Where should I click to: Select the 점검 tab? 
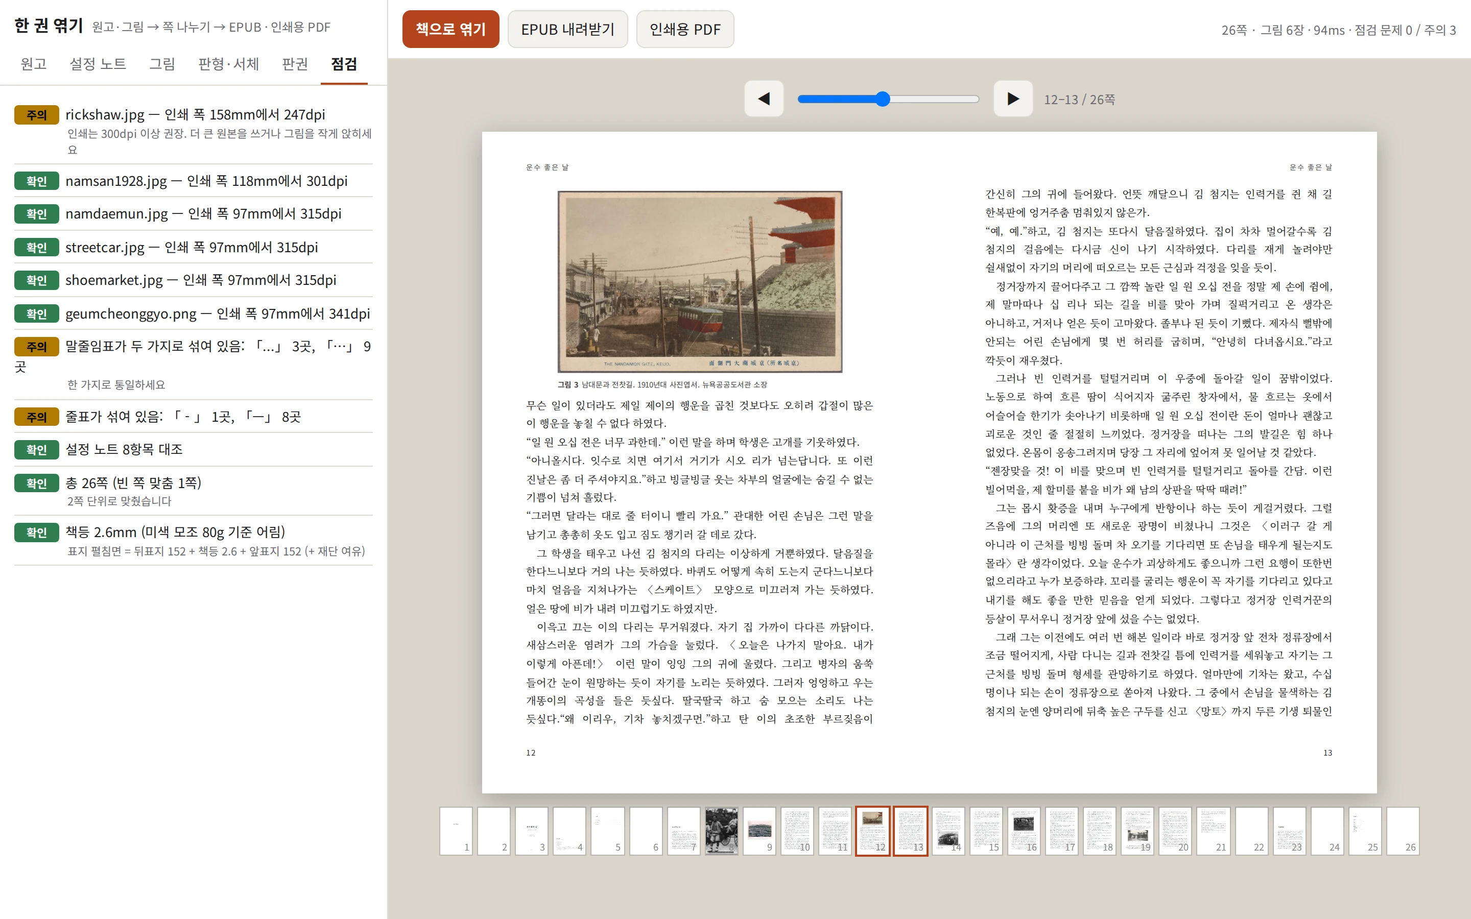tap(344, 64)
